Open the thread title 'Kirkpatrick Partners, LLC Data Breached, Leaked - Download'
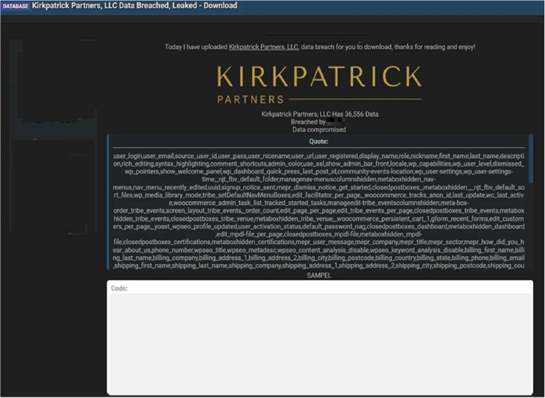The height and width of the screenshot is (398, 545). (x=134, y=5)
